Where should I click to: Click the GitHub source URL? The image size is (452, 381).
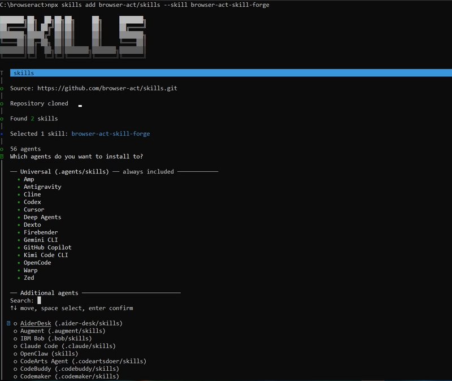point(107,88)
